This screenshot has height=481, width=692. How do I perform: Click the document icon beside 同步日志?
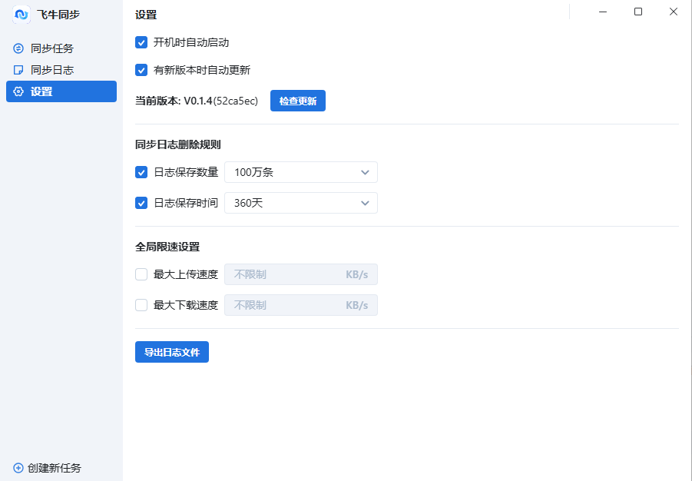tap(17, 69)
